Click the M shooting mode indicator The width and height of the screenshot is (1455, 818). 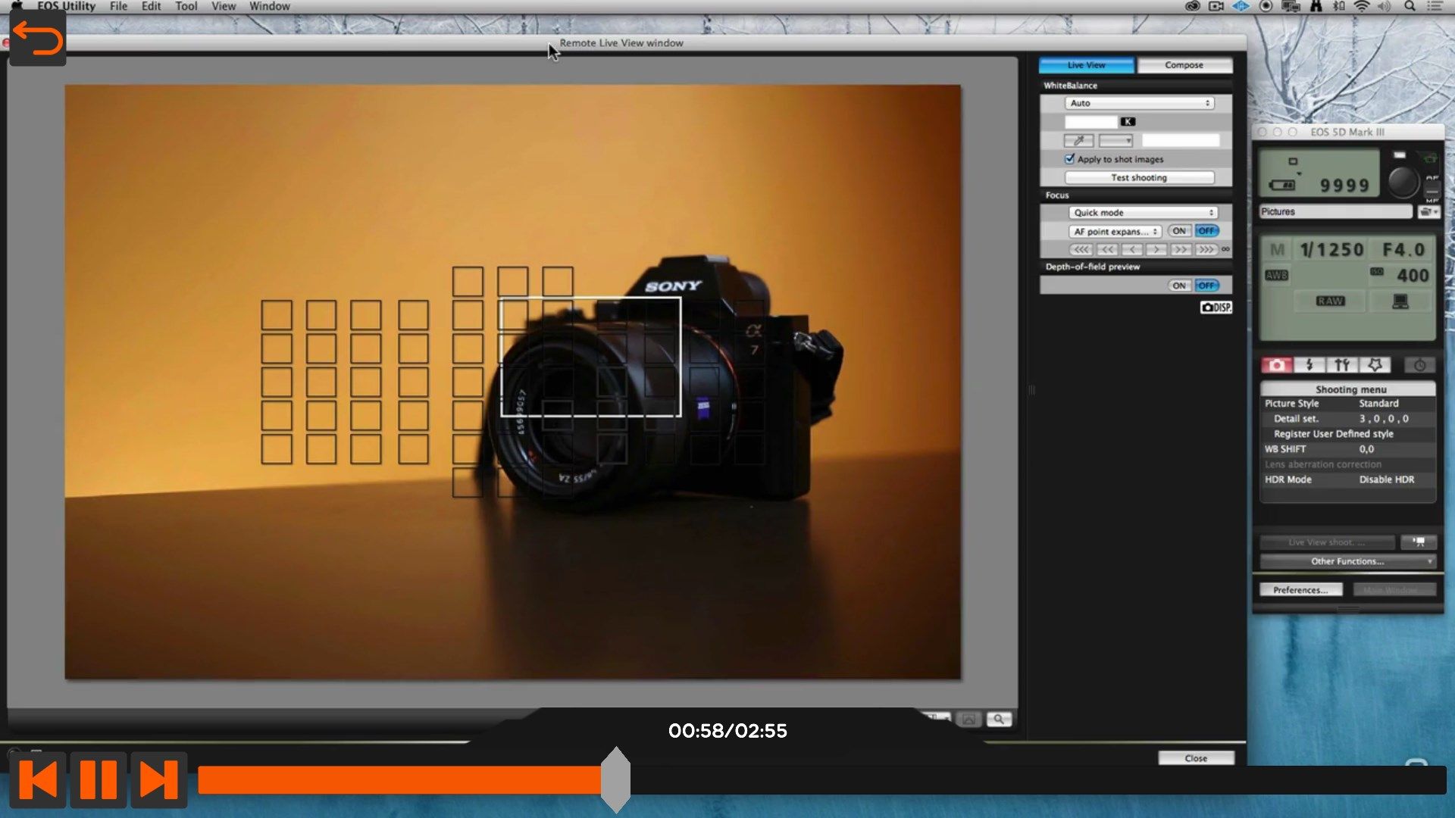pyautogui.click(x=1278, y=250)
